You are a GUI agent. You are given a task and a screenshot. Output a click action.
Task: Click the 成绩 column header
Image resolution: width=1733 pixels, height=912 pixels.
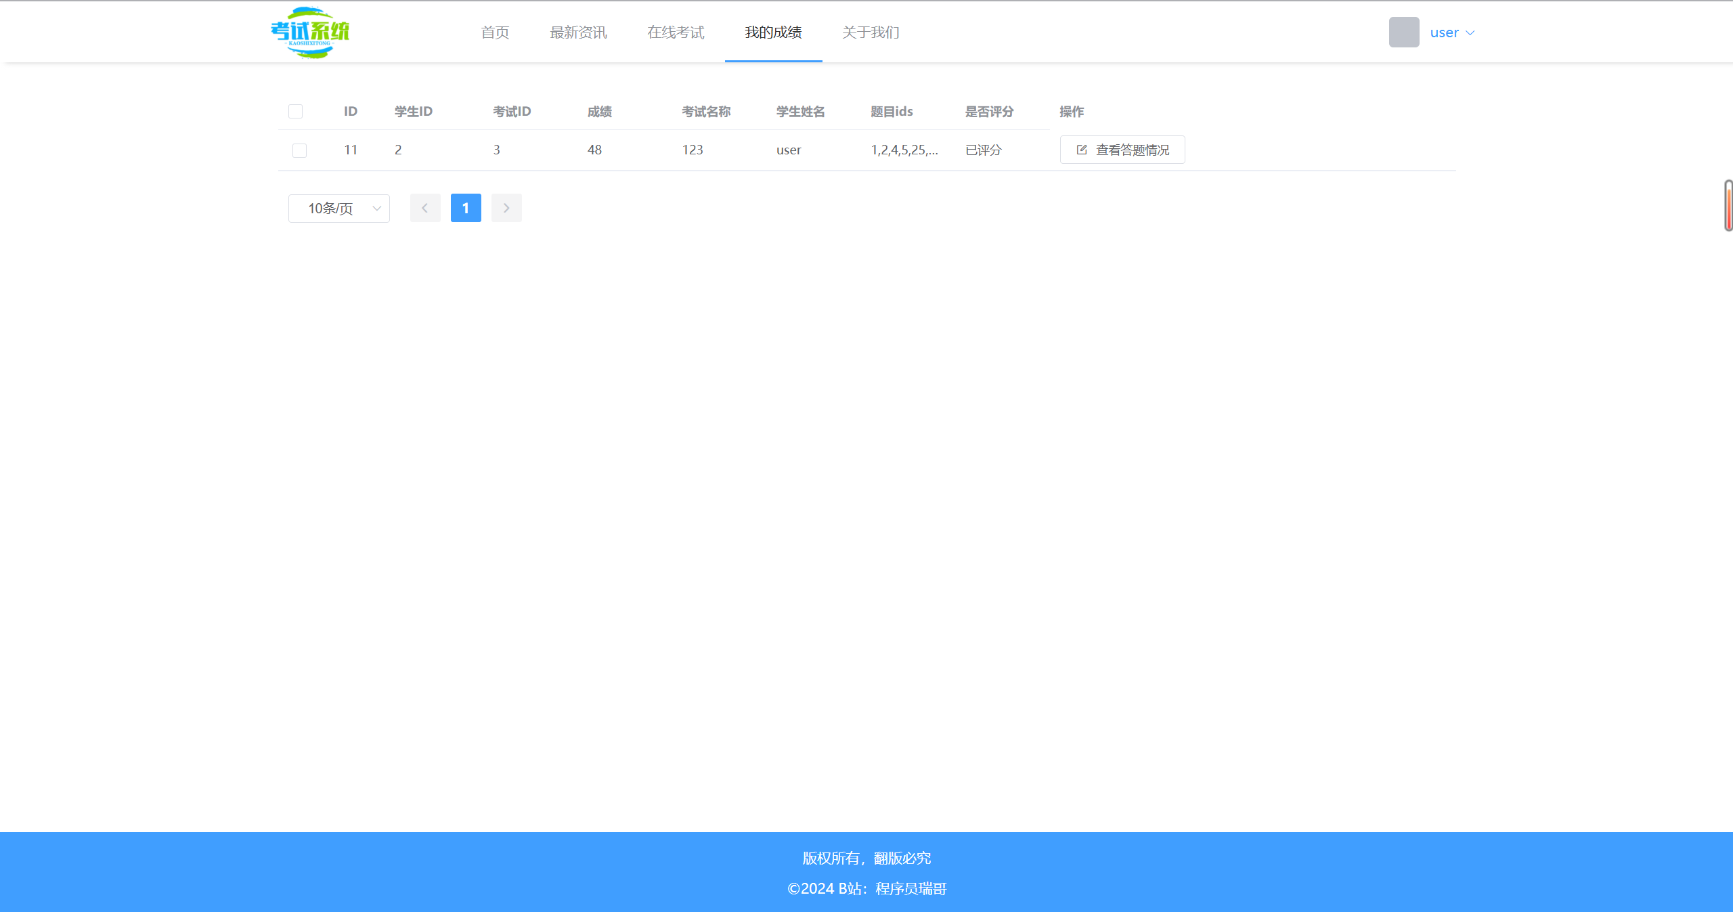(x=600, y=112)
